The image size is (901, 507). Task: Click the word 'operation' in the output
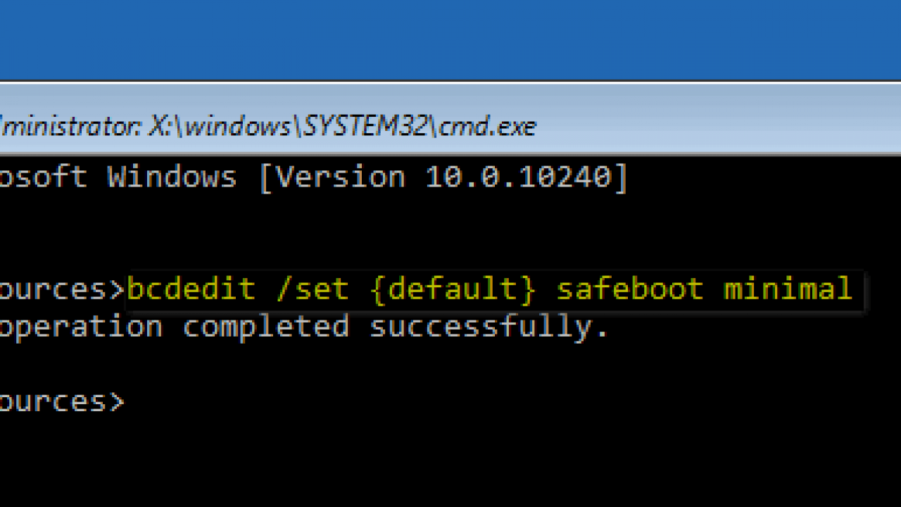tap(81, 328)
